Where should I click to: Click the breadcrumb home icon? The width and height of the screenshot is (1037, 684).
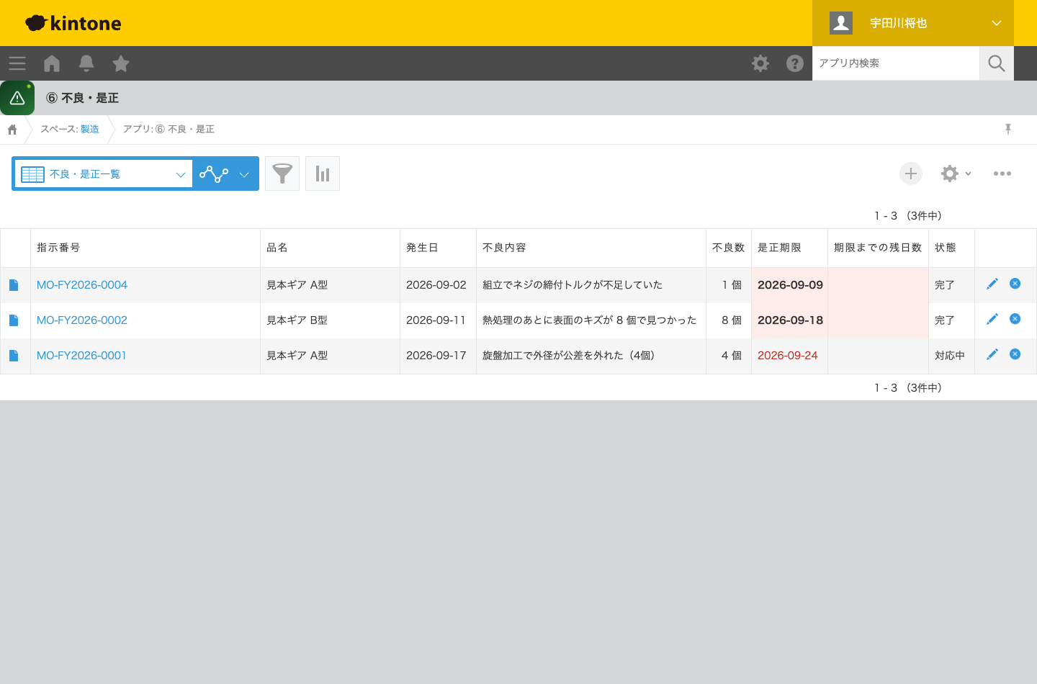(x=12, y=130)
